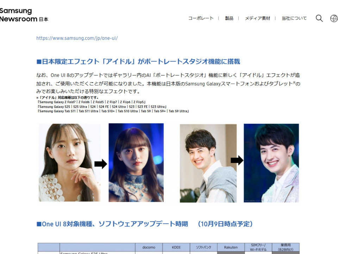Open the globe language selector icon
Screen dimensions: 338x254
[334, 18]
